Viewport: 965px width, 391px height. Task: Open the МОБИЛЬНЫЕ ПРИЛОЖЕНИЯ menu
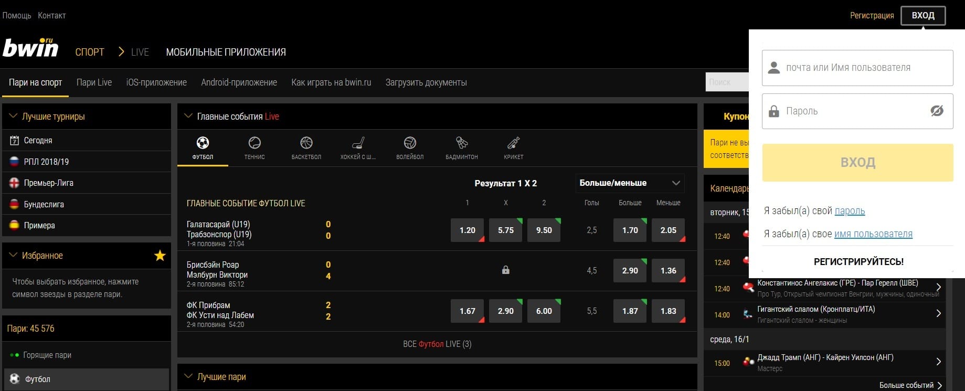point(226,52)
